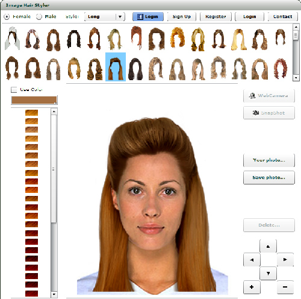Move hairstyle up with the up arrow button
Image resolution: width=301 pixels, height=299 pixels.
tap(268, 246)
